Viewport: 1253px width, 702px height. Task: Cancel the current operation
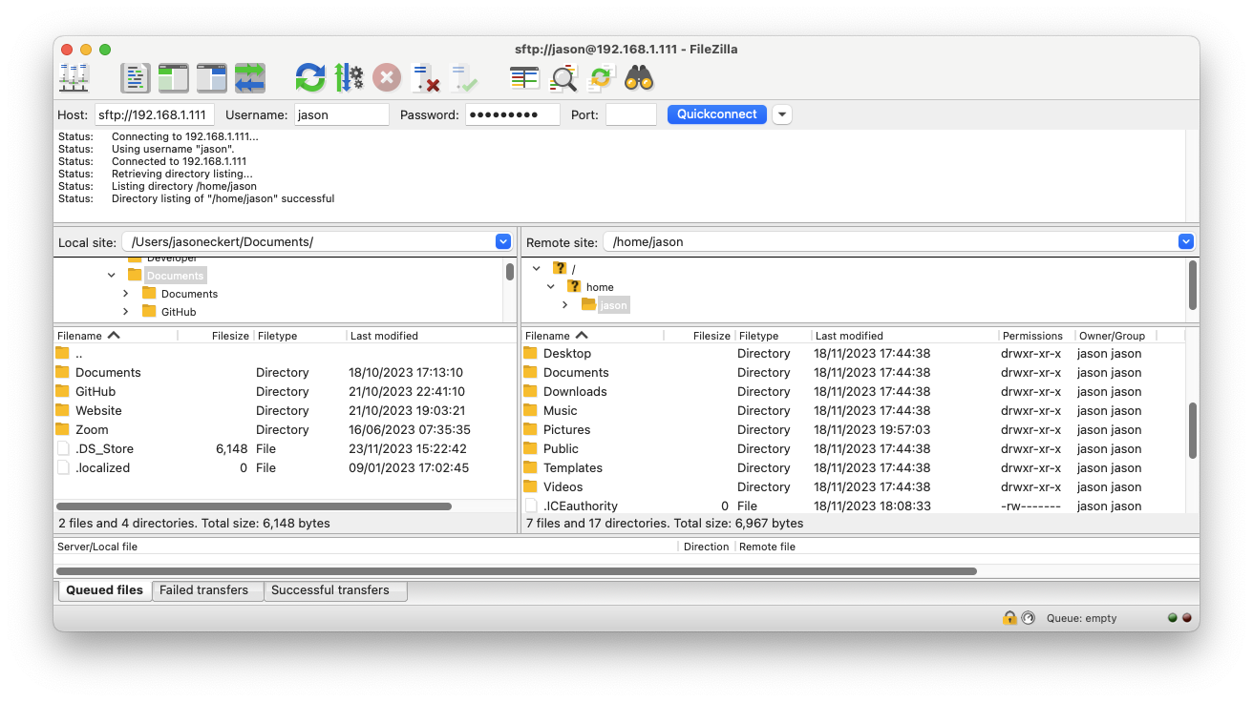tap(386, 77)
